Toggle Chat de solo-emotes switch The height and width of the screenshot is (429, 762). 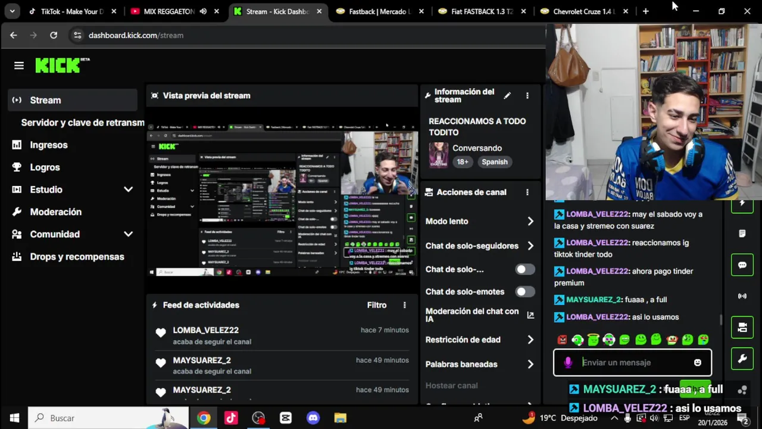tap(524, 291)
